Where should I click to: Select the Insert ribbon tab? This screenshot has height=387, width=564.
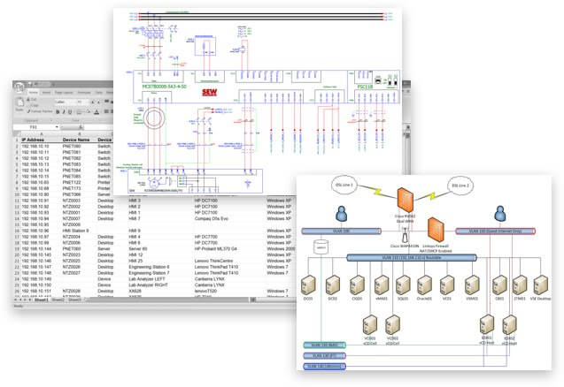click(x=46, y=93)
